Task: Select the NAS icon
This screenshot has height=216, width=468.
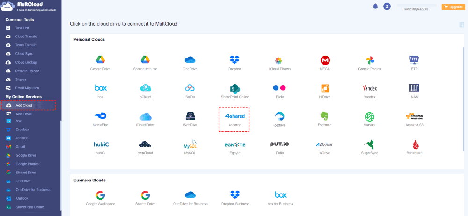Action: pyautogui.click(x=414, y=88)
